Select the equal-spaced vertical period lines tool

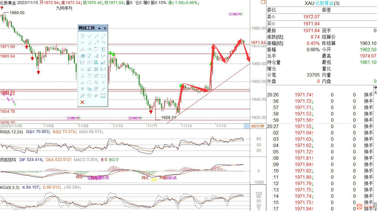[82, 62]
